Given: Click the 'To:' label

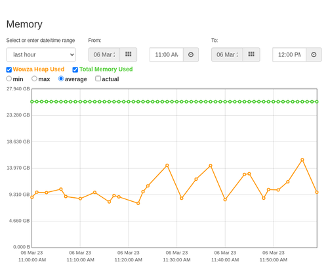Looking at the screenshot, I should coord(215,41).
